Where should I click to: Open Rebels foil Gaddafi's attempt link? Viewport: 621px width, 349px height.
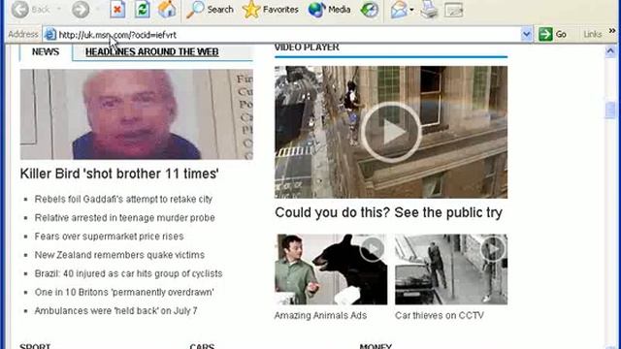pos(123,199)
